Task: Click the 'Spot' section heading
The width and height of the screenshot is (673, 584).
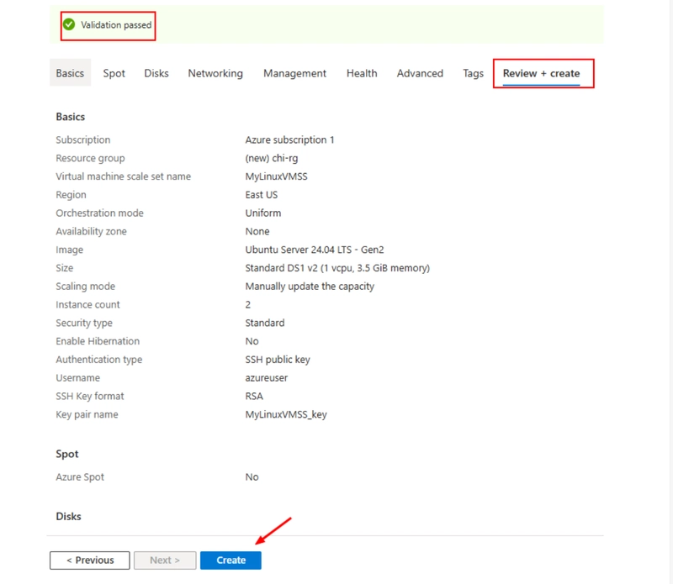Action: pyautogui.click(x=67, y=454)
